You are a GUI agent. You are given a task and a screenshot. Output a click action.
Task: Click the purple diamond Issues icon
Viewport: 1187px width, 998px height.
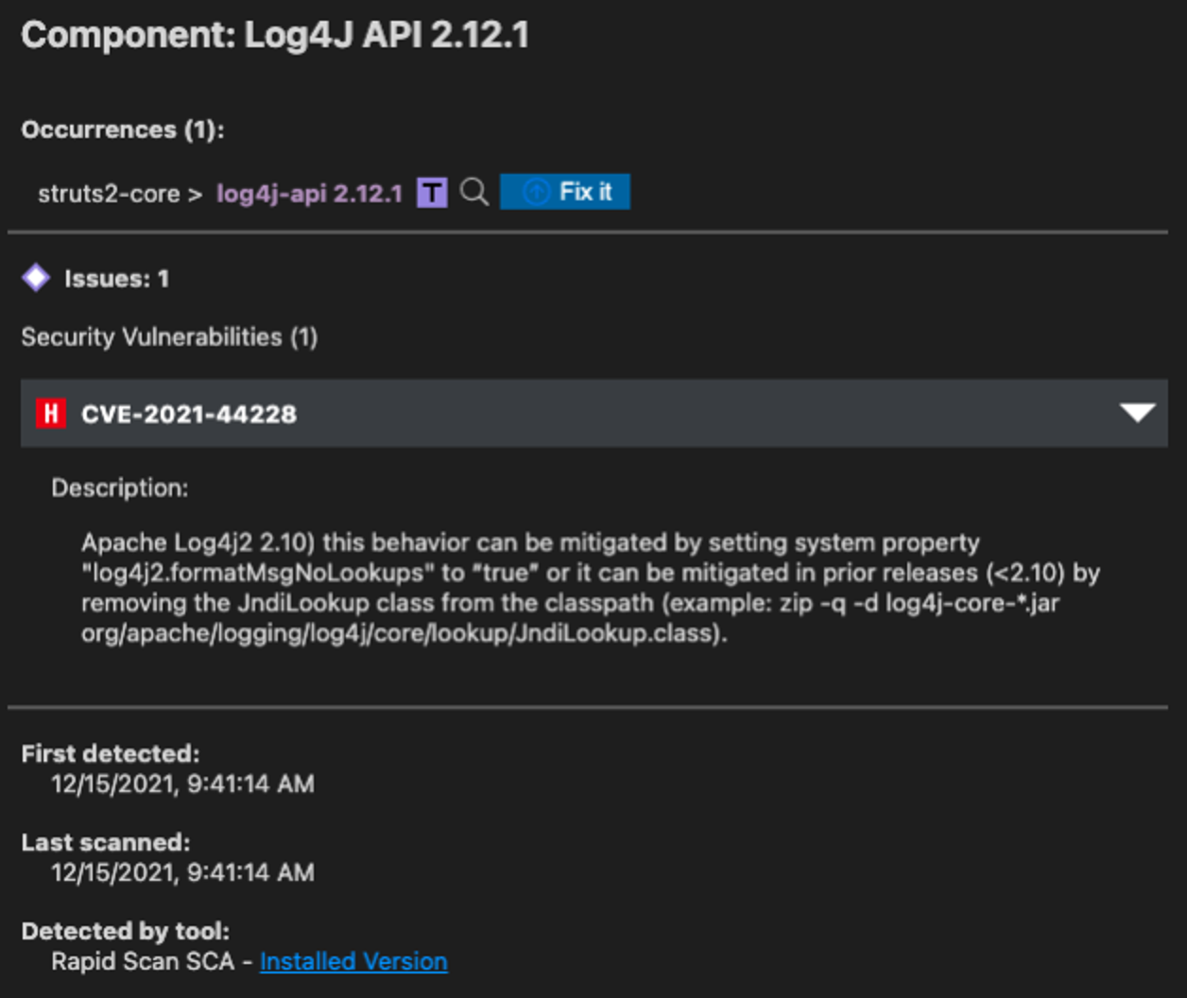click(36, 278)
